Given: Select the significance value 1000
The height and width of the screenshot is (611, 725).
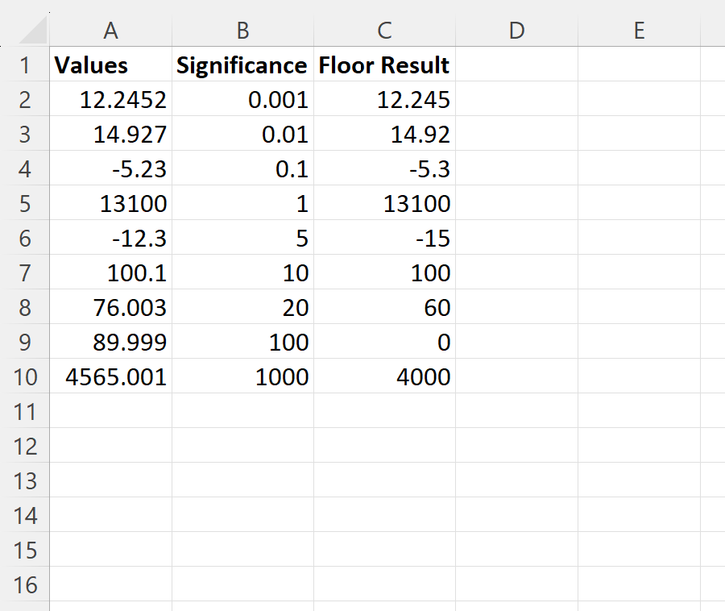Looking at the screenshot, I should coord(242,376).
